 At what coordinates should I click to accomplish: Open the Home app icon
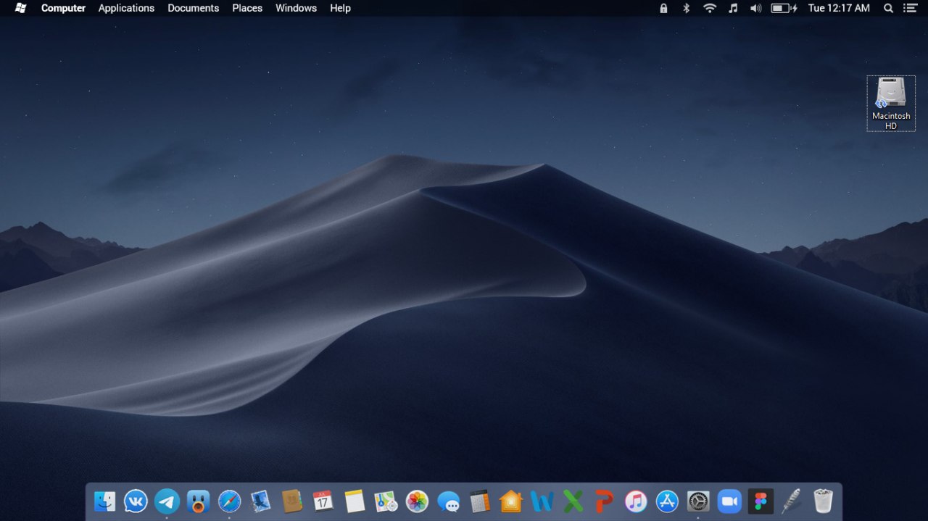click(510, 501)
